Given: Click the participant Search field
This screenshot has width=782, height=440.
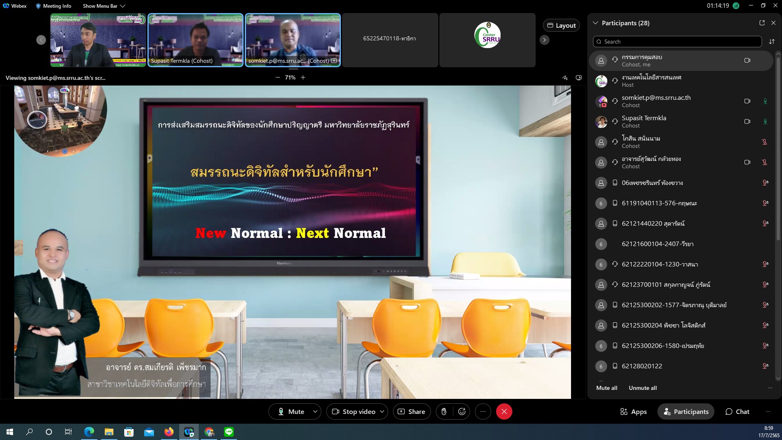Looking at the screenshot, I should click(677, 42).
